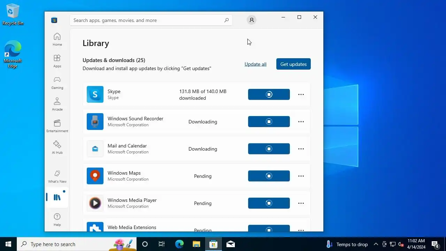Launch Microsoft Edge from the taskbar
The width and height of the screenshot is (446, 251).
(179, 244)
